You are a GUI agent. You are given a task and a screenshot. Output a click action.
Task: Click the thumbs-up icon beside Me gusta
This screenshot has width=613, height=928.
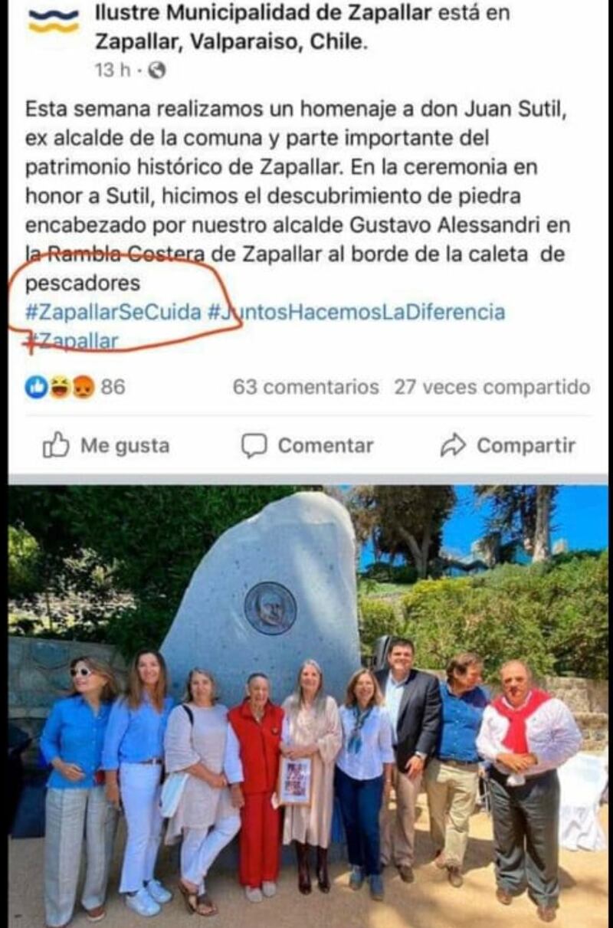pyautogui.click(x=56, y=445)
